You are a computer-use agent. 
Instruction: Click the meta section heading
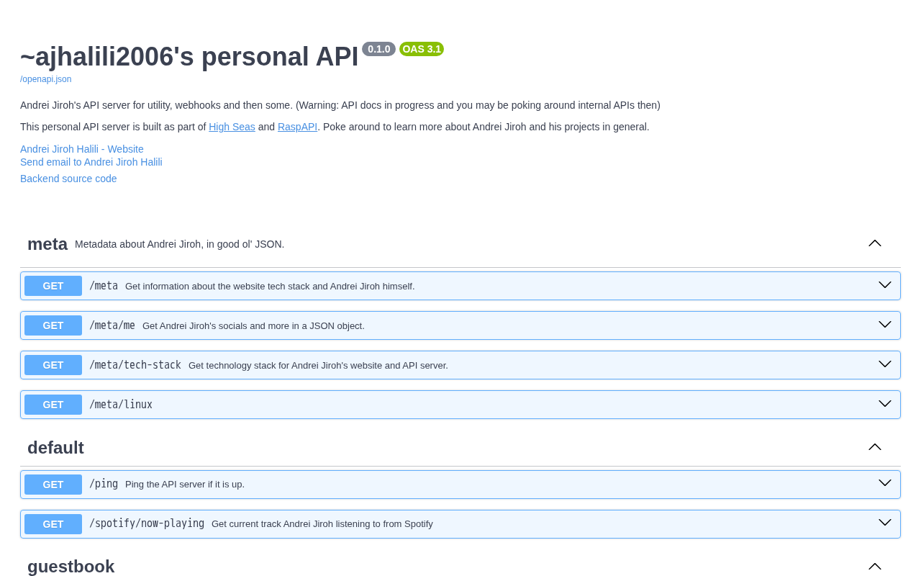[x=47, y=244]
